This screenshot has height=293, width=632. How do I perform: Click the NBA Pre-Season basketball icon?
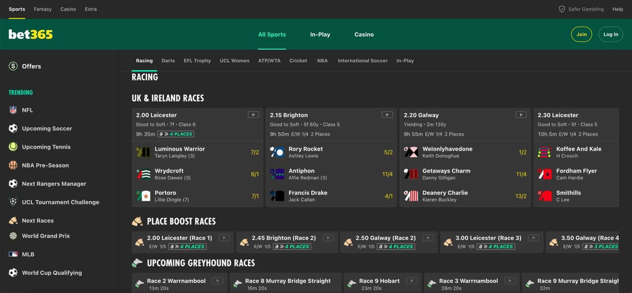tap(13, 165)
